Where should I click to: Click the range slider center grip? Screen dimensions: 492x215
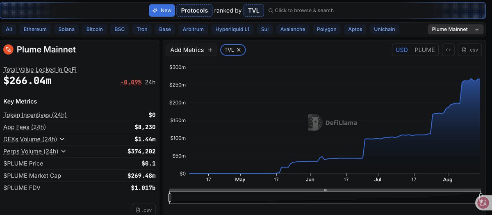click(x=325, y=190)
